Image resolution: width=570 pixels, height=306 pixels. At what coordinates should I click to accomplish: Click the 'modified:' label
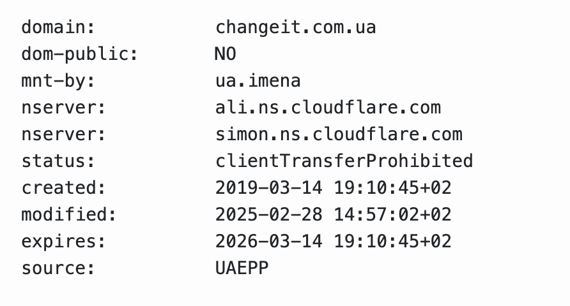point(69,214)
